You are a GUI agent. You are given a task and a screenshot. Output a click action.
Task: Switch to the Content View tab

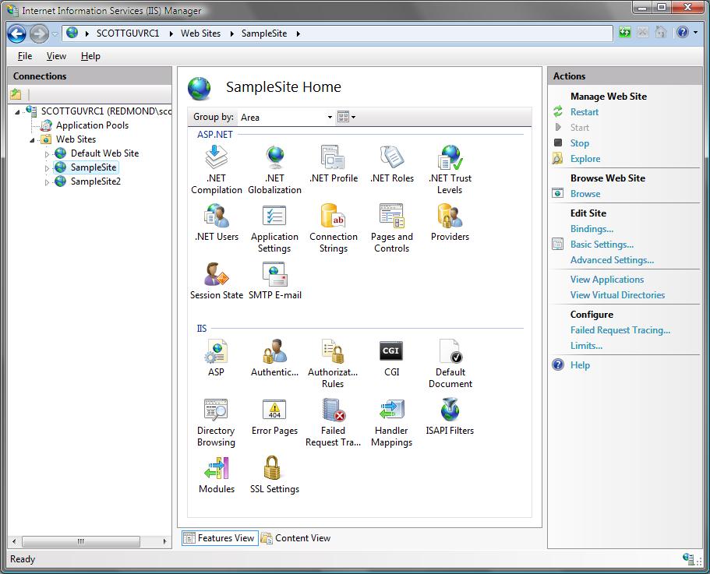coord(296,538)
